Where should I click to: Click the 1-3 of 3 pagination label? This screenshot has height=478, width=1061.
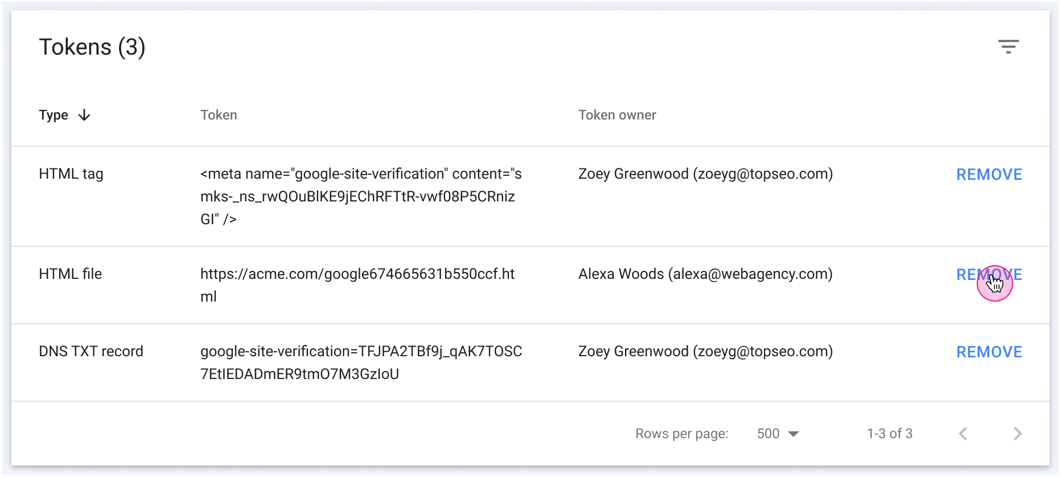pyautogui.click(x=889, y=434)
